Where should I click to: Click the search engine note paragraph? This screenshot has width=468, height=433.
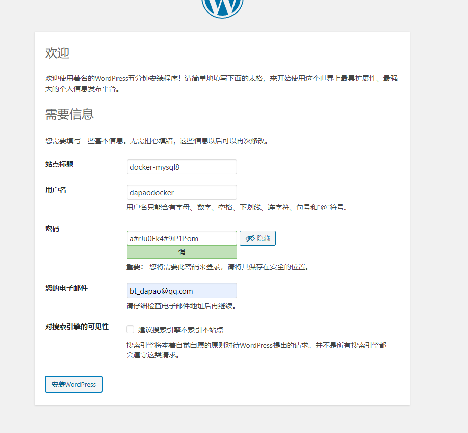point(256,350)
